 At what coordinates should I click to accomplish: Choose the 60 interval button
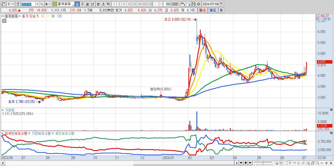[145, 4]
